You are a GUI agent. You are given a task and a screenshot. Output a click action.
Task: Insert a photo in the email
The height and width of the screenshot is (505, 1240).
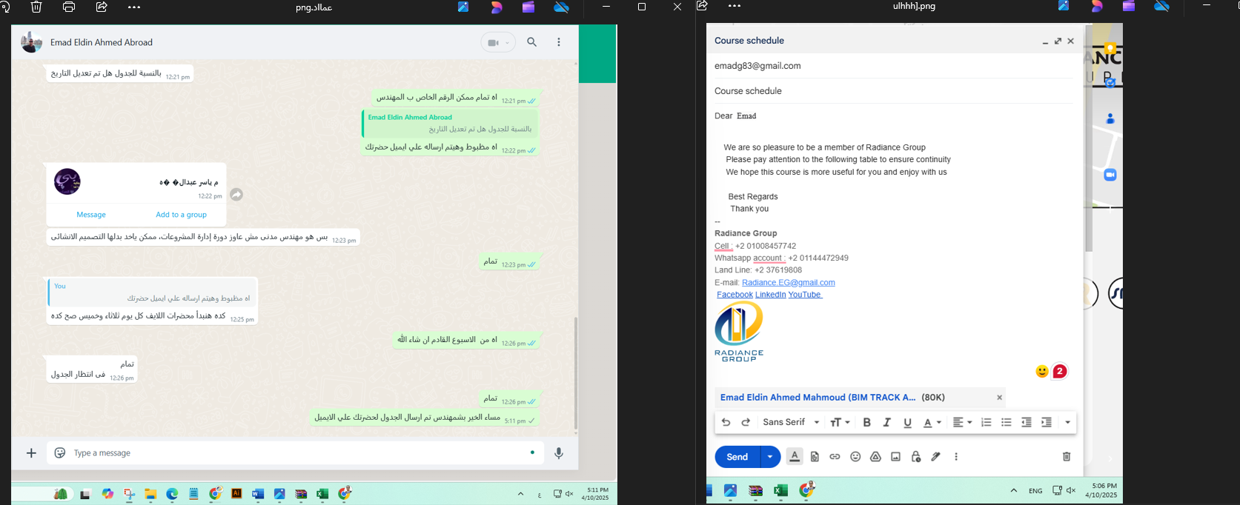tap(895, 457)
